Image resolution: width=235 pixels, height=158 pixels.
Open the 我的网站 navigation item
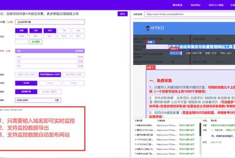[195, 5]
